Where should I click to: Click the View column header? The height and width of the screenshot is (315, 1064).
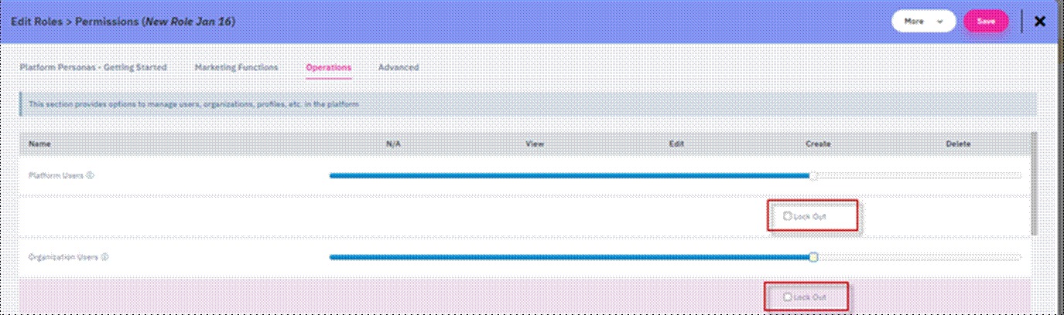534,144
